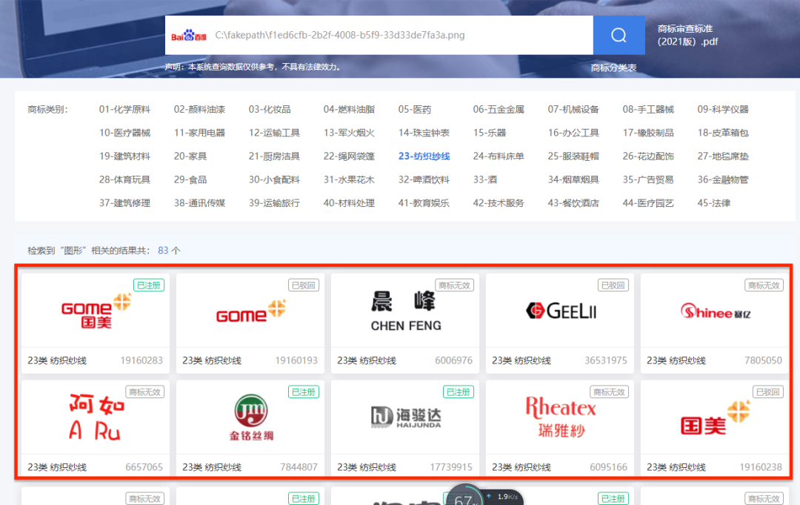Click registration number 17739915
The height and width of the screenshot is (505, 800).
pyautogui.click(x=451, y=467)
